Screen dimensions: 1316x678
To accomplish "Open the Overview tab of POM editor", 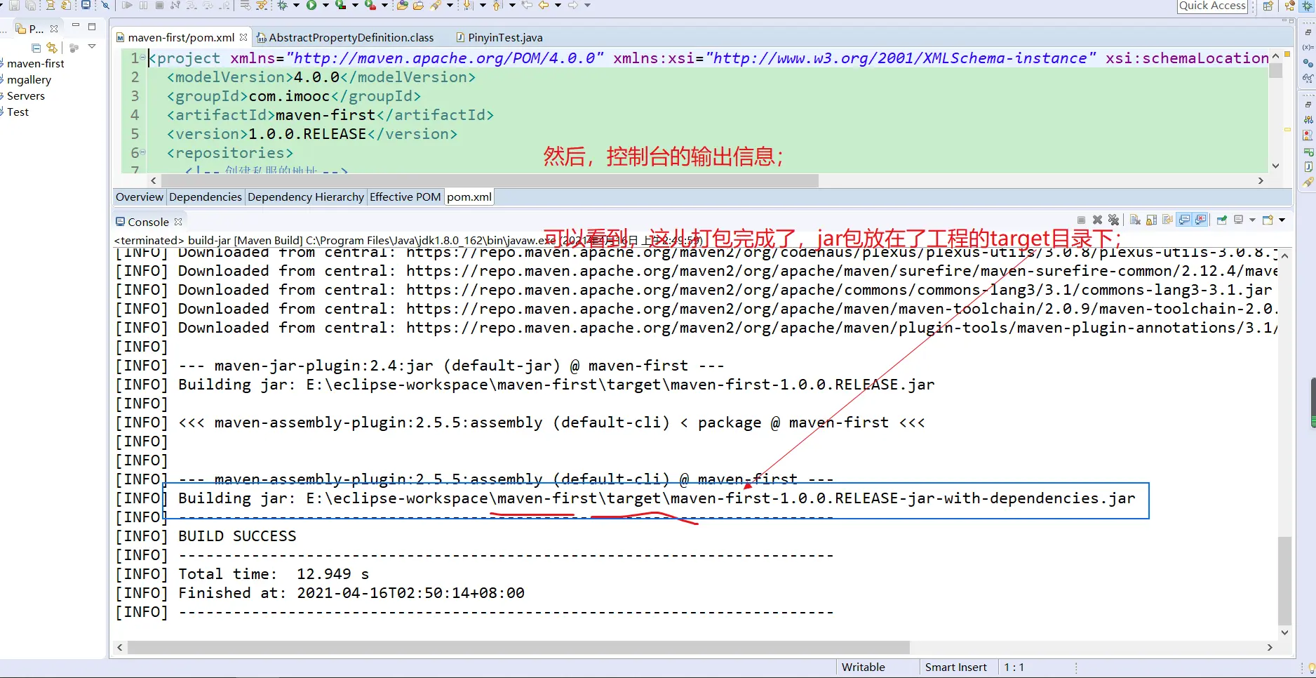I will click(139, 197).
